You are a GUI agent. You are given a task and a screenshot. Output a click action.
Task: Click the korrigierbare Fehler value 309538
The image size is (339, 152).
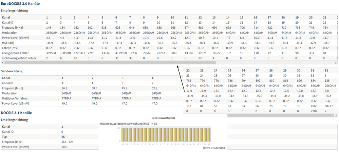point(50,53)
